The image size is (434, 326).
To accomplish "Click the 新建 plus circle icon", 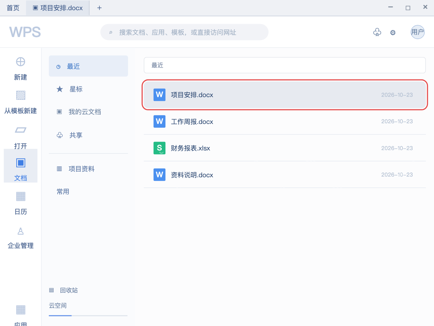I will [21, 62].
